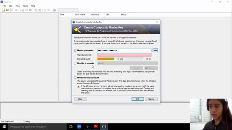
Task: Open the View menu
Action: (x=18, y=6)
